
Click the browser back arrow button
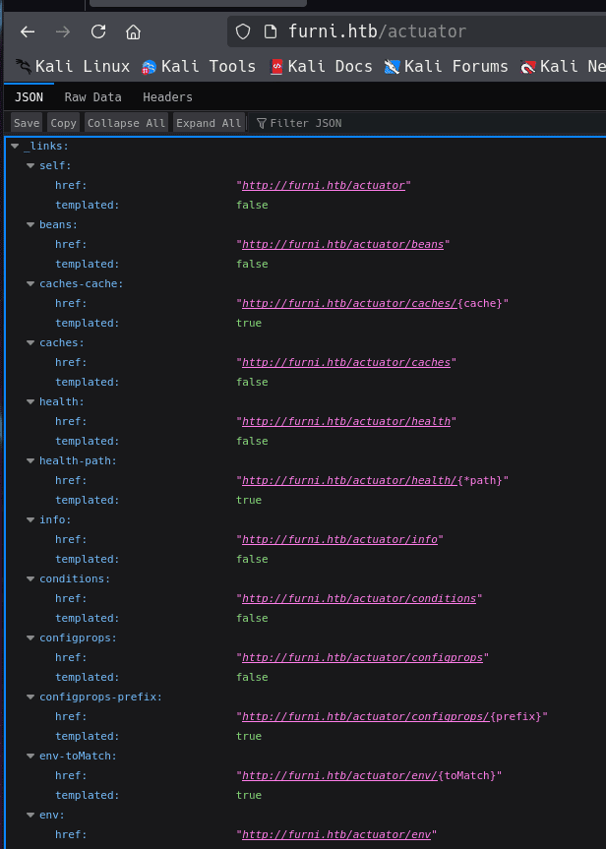click(x=28, y=31)
